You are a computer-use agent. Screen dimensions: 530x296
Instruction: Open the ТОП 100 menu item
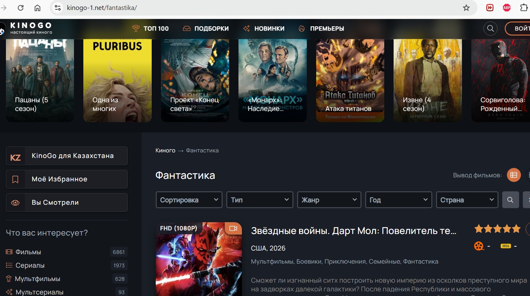tap(150, 29)
